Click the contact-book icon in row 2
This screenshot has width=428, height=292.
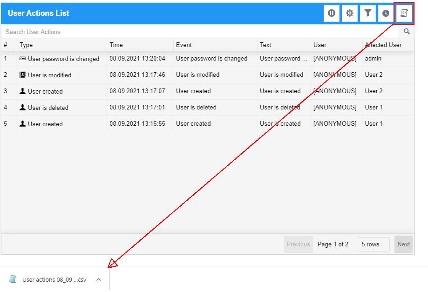(x=23, y=75)
